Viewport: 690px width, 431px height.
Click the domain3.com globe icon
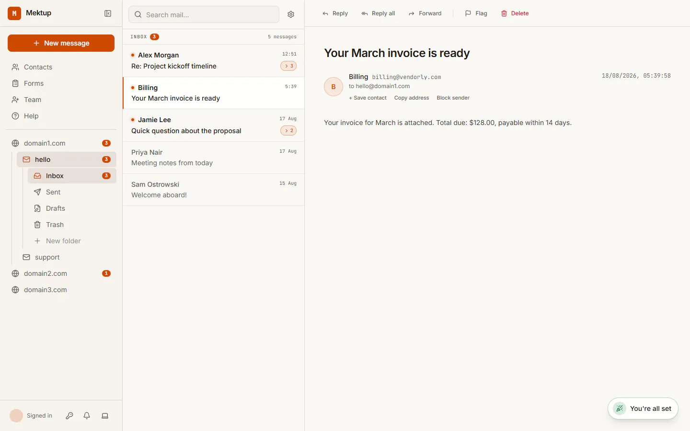point(15,290)
